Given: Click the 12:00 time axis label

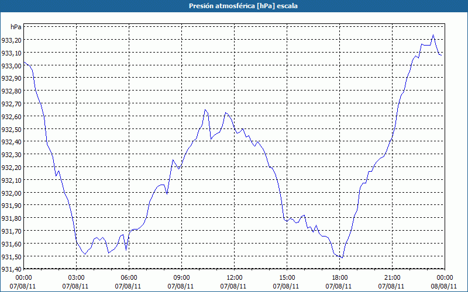Looking at the screenshot, I should [235, 278].
